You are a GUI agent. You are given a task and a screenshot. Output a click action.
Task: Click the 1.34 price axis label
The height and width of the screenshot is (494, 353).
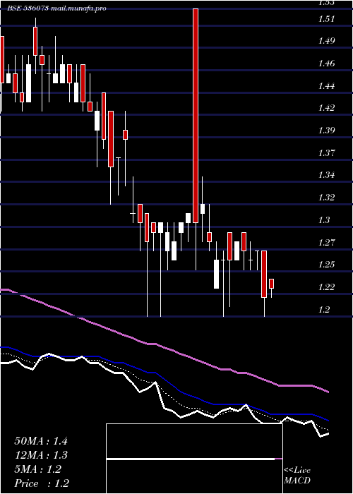click(x=326, y=175)
